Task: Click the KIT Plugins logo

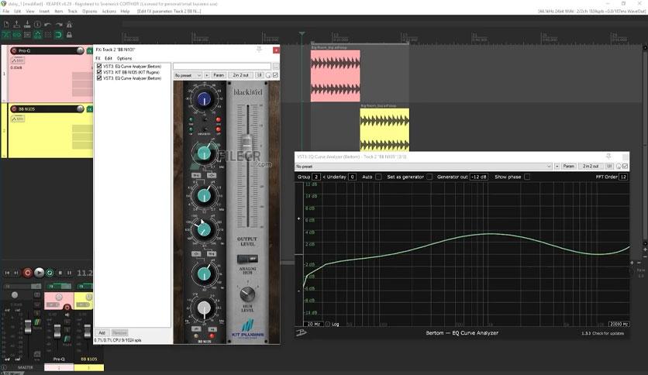Action: click(x=247, y=329)
